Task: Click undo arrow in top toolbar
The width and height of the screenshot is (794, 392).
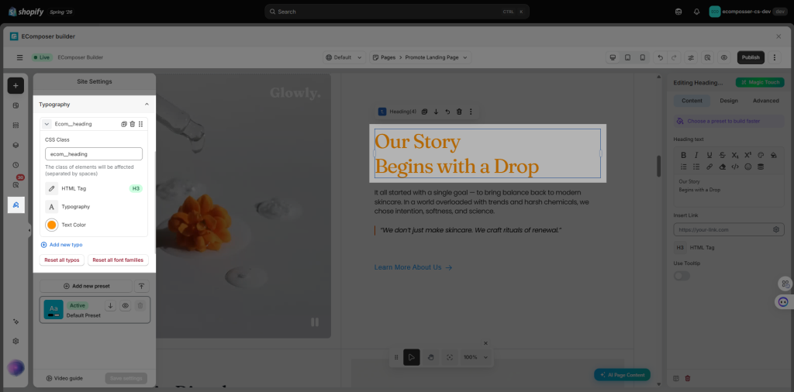Action: pos(660,57)
